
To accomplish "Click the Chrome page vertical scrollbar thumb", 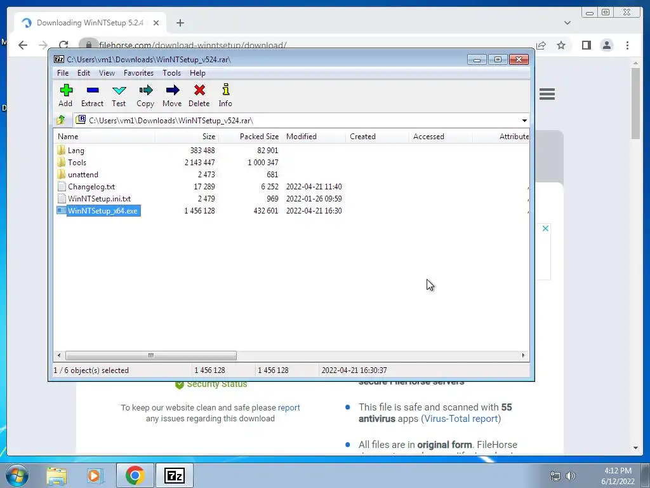I will pyautogui.click(x=635, y=103).
